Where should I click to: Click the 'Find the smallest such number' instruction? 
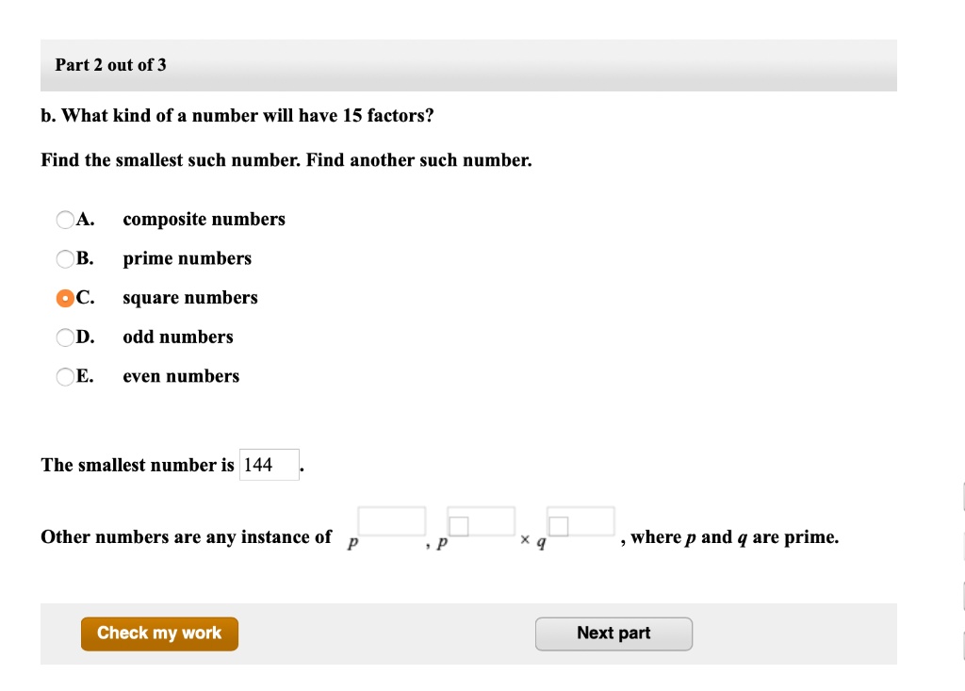click(x=286, y=159)
